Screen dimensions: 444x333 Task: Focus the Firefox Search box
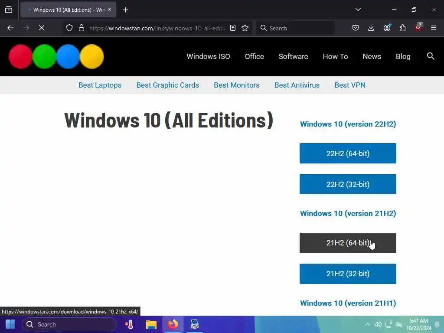point(295,28)
